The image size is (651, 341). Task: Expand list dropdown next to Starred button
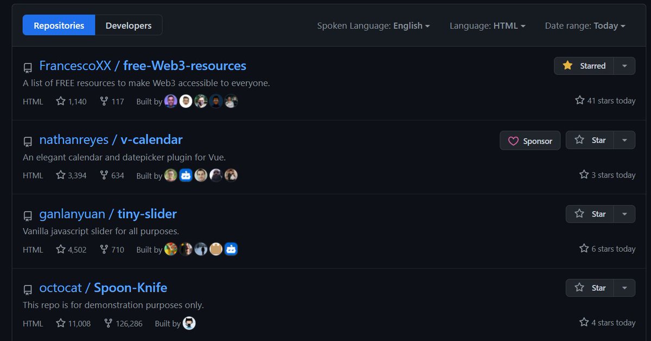pos(624,66)
